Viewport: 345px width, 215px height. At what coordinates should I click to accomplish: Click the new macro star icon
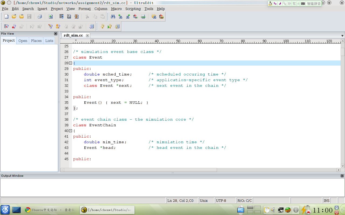click(x=58, y=26)
